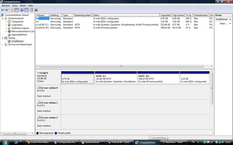Open the Bestand menu
Screen dimensions: 233x145
6,6
